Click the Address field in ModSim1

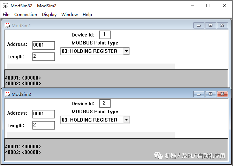(x=44, y=45)
